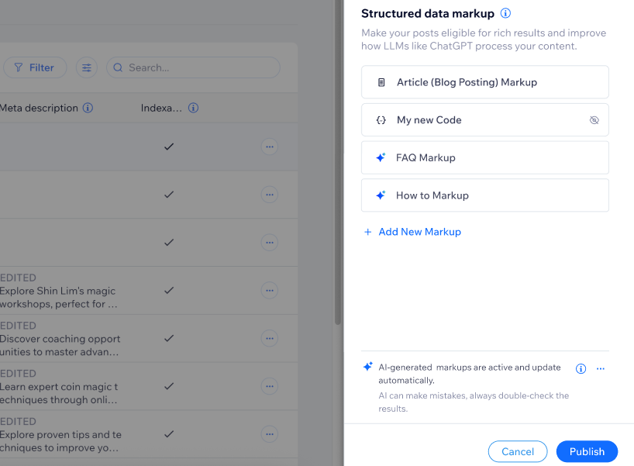Click the magnifier icon in the search bar
Viewport: 634px width, 466px height.
coord(118,68)
